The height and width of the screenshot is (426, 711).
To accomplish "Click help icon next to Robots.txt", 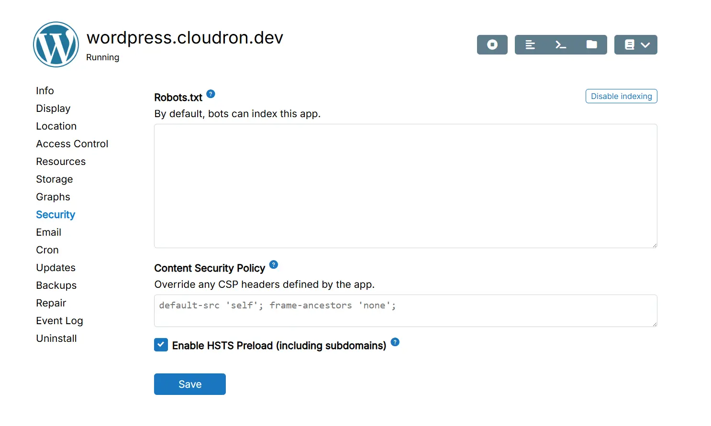I will pos(211,94).
